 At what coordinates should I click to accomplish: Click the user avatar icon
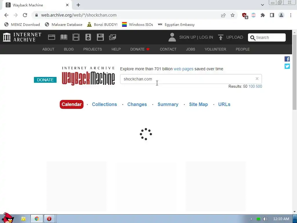click(172, 37)
